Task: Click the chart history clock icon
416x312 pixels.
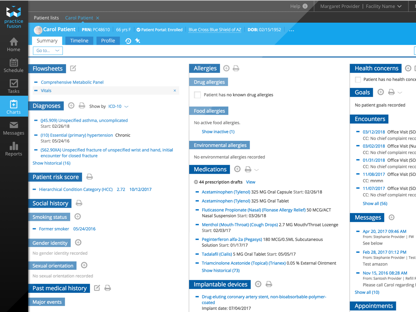Action: pyautogui.click(x=128, y=41)
